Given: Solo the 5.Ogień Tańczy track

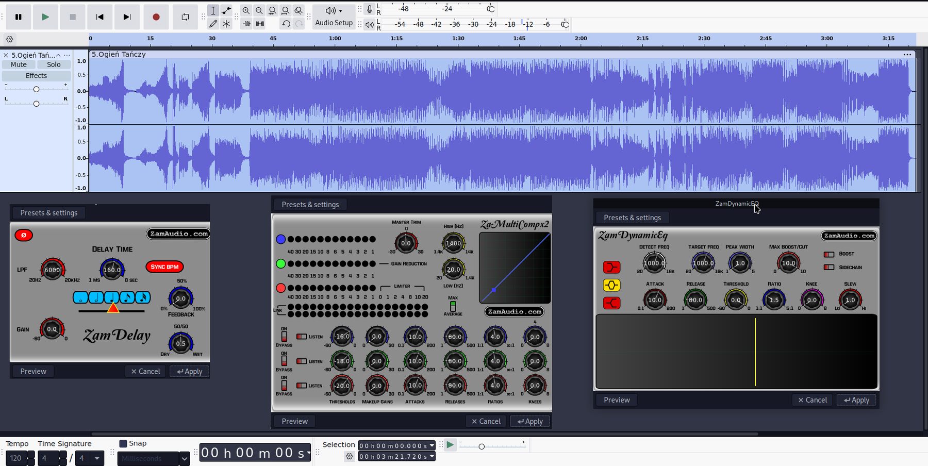Looking at the screenshot, I should point(54,64).
